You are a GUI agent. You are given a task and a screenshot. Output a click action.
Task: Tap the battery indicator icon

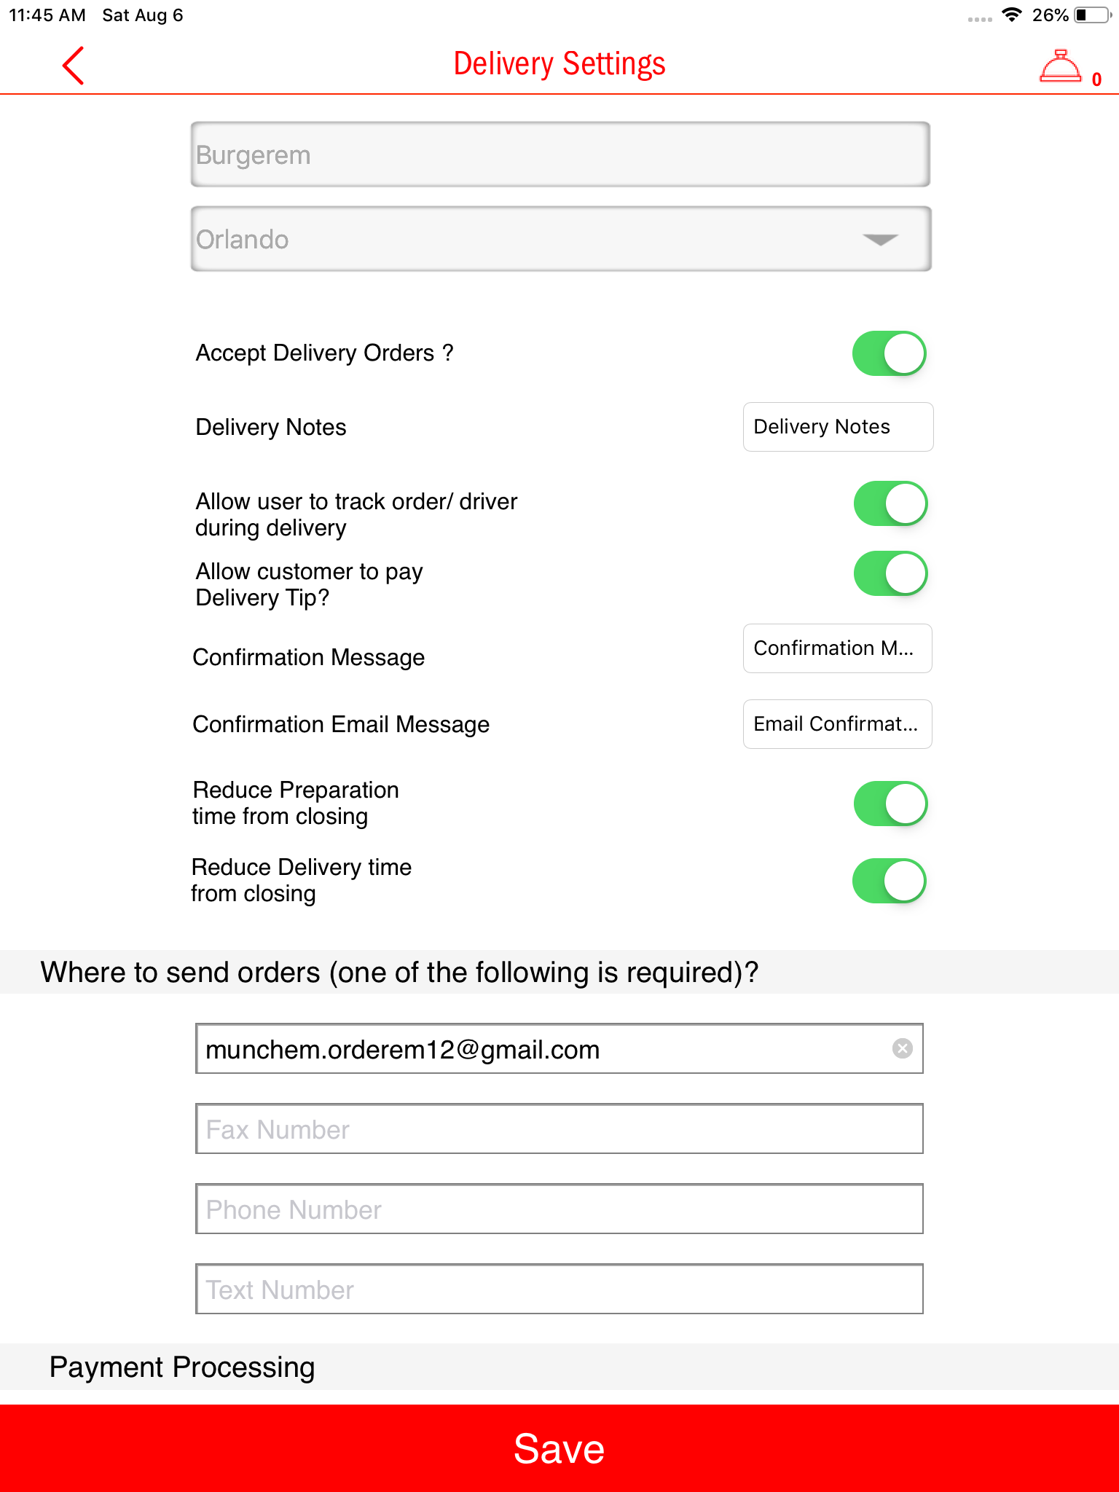(1091, 15)
